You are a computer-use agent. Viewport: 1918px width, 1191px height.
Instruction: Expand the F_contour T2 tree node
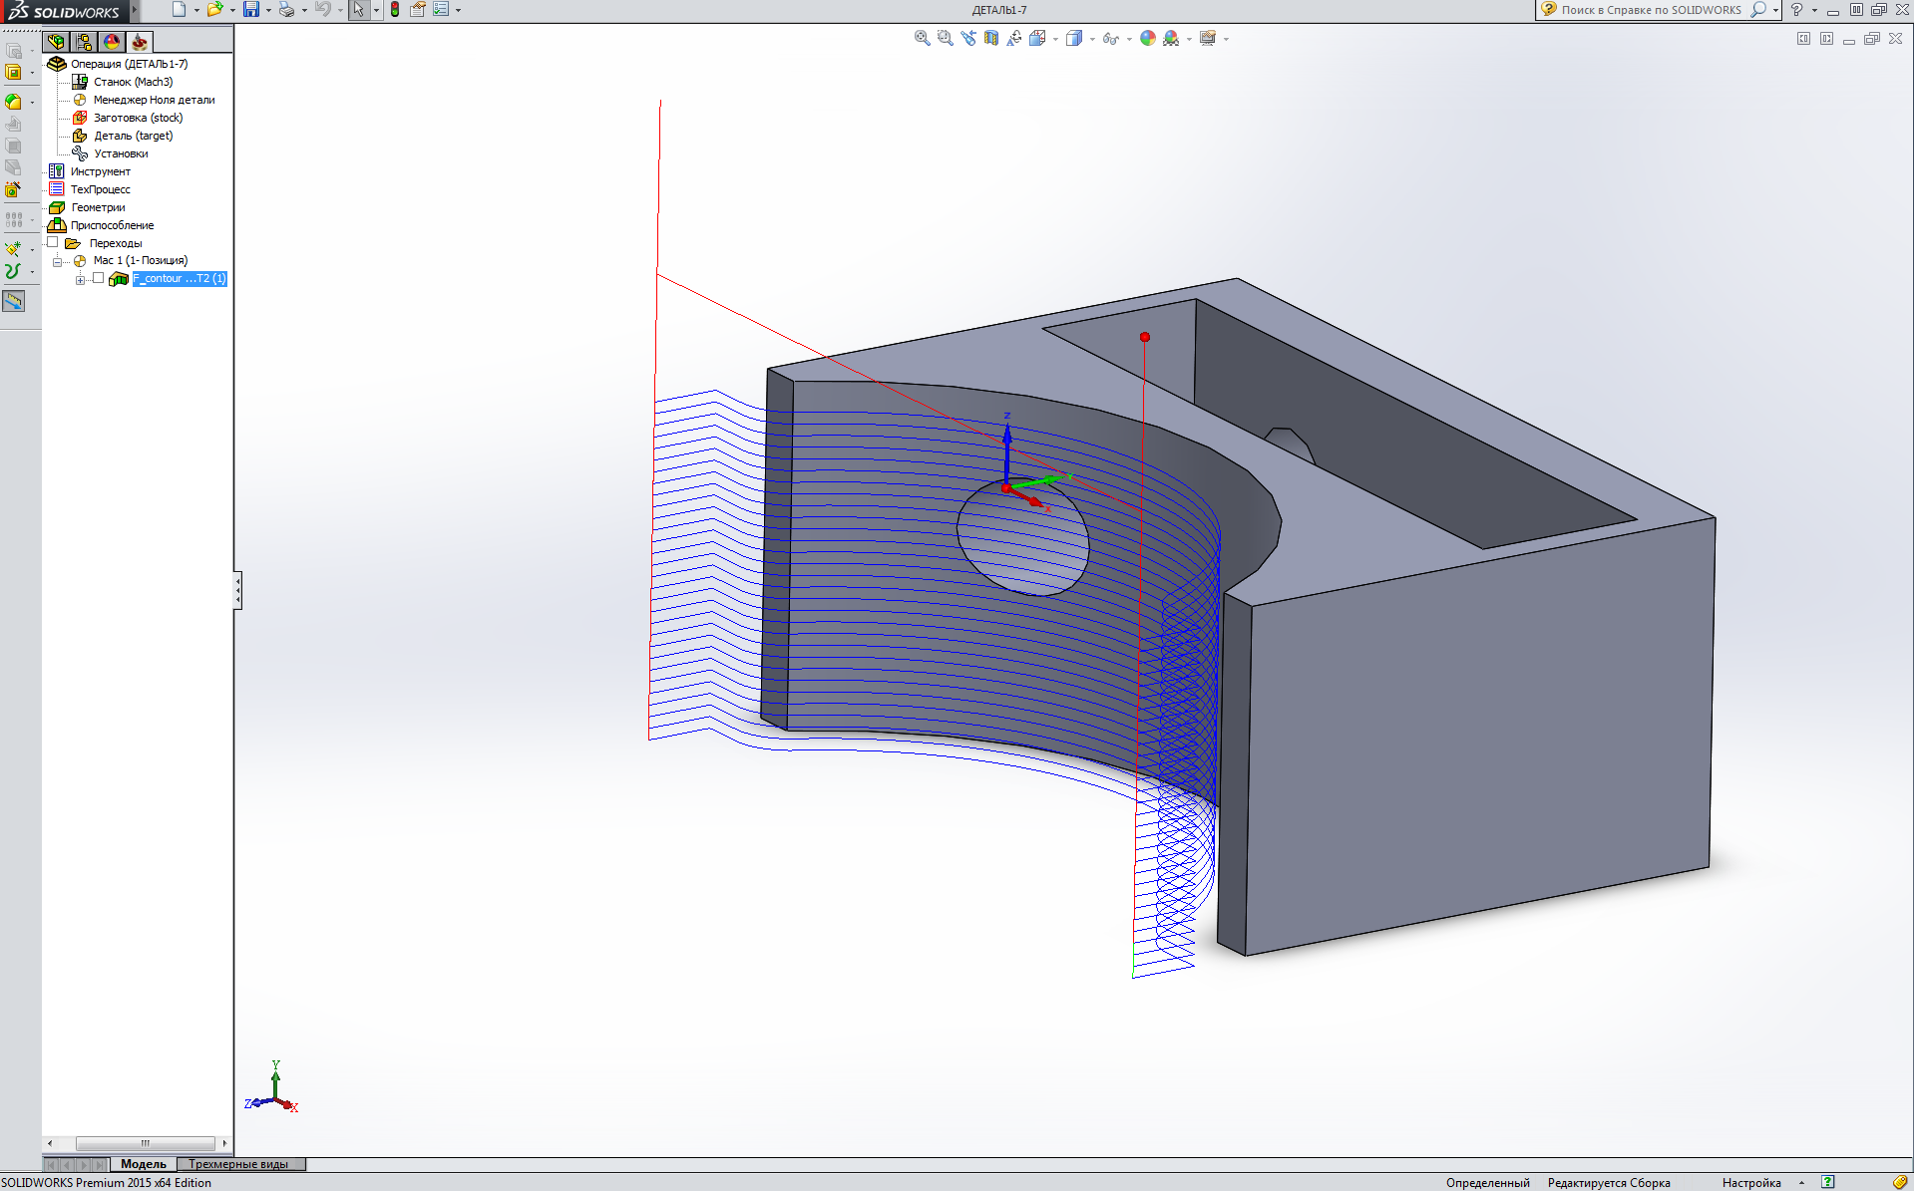(80, 279)
